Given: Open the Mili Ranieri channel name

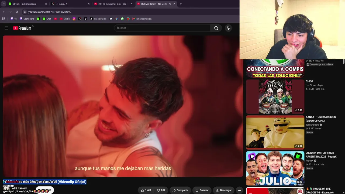Looking at the screenshot, I should (19, 188).
